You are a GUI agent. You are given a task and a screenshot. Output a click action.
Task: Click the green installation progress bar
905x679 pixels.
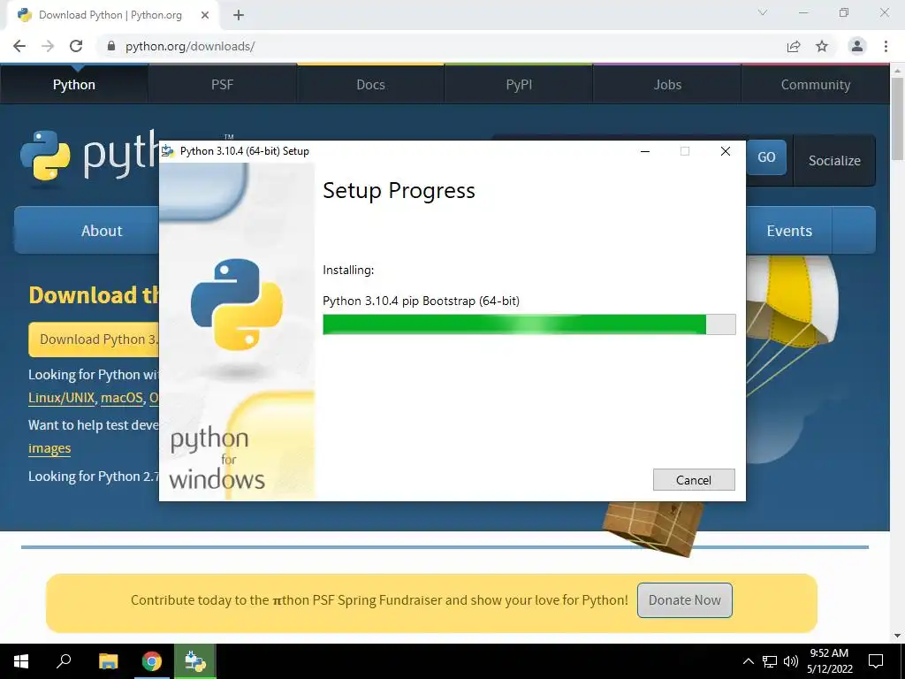click(x=529, y=324)
